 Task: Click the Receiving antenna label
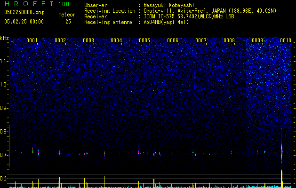coord(108,22)
